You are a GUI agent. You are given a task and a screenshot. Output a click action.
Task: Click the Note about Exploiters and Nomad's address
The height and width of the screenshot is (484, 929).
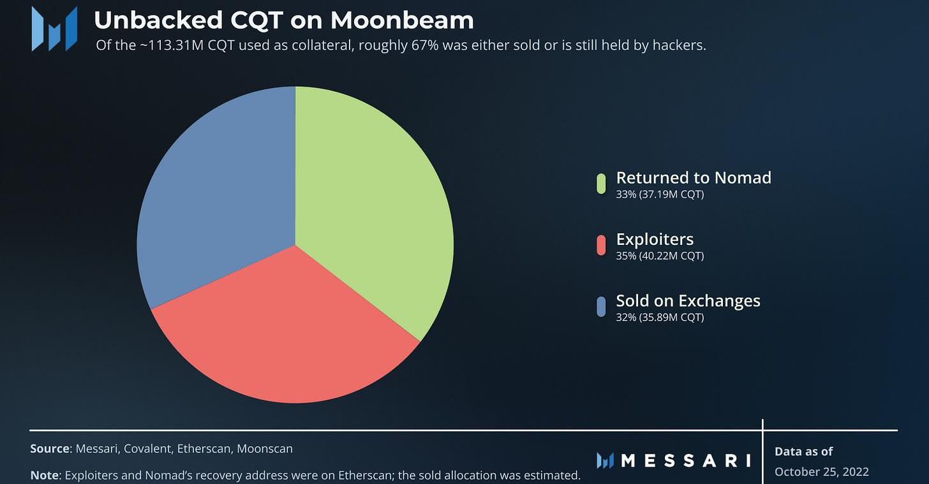[x=305, y=475]
